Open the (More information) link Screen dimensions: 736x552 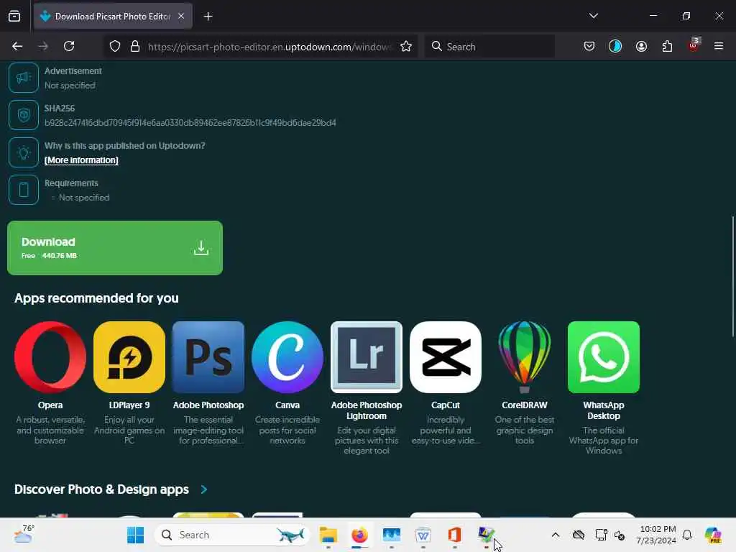tap(81, 160)
